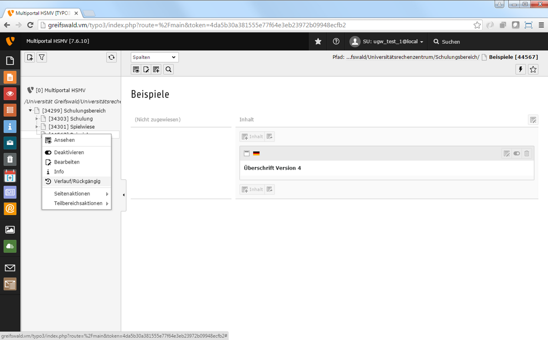Refresh the page tree
548x340 pixels.
(111, 57)
